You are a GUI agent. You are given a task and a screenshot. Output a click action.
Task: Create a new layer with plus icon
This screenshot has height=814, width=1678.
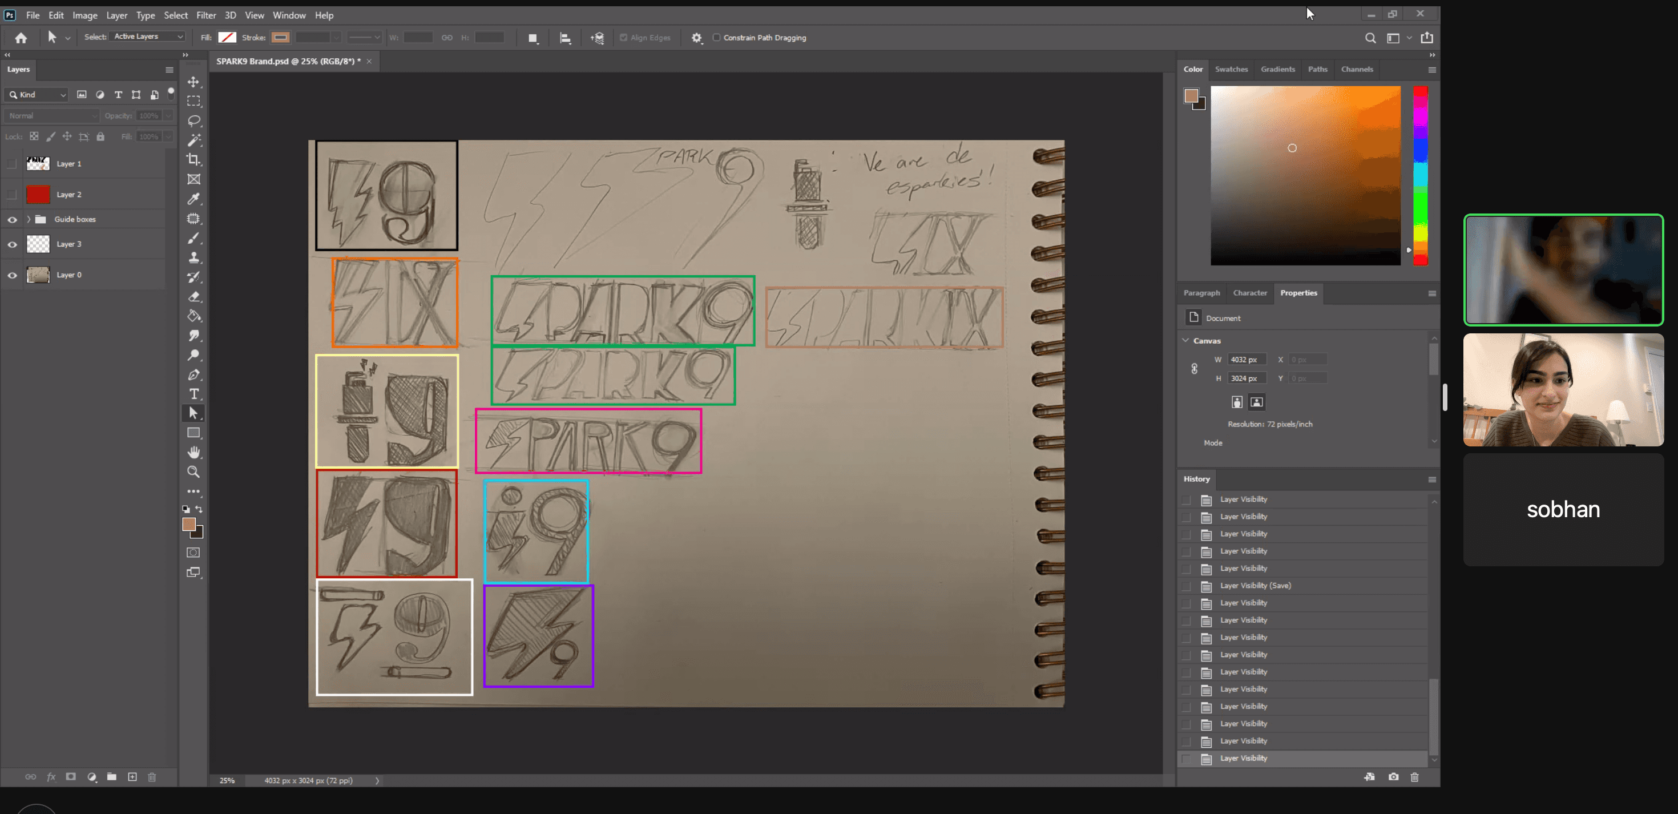pos(132,777)
